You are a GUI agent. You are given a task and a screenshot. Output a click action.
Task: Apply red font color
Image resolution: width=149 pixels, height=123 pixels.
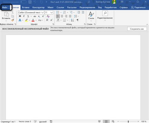pyautogui.click(x=33, y=20)
